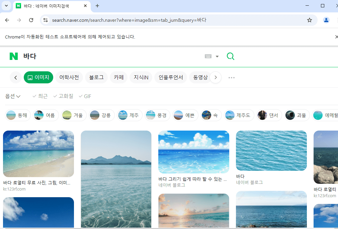
Task: Open the link 바다 그리기 쉽게 따라 할 수 있는
Action: (192, 179)
